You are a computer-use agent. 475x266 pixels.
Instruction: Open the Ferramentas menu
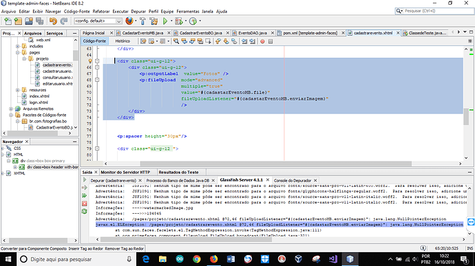tap(188, 12)
